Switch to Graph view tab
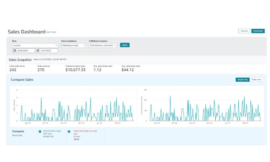 pyautogui.click(x=243, y=80)
